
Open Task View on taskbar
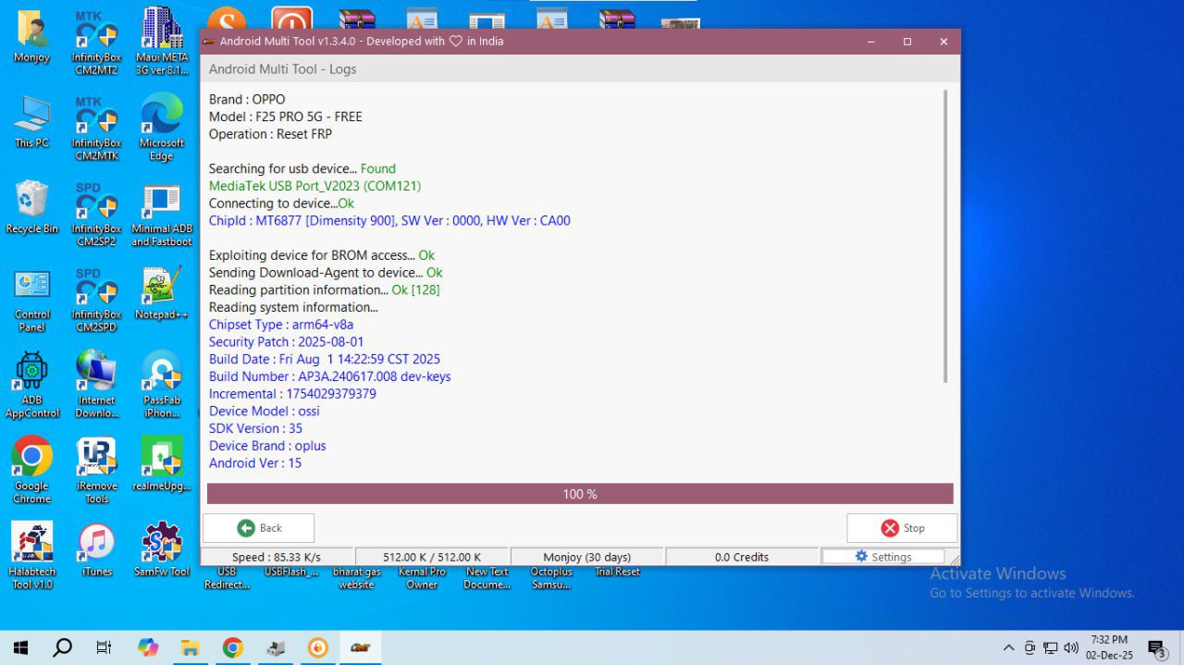click(x=105, y=647)
